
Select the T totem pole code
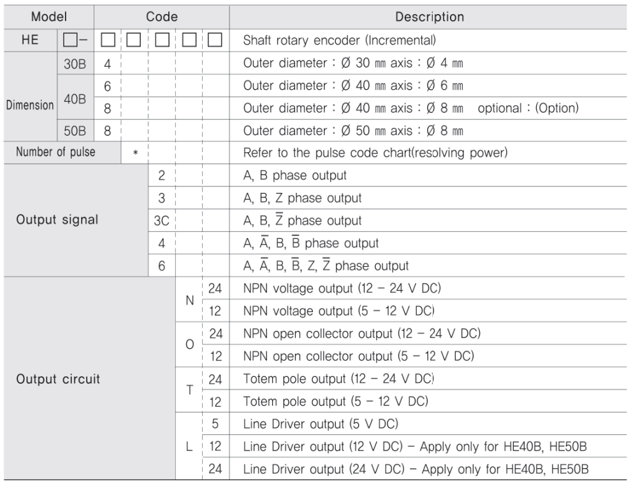[x=189, y=390]
